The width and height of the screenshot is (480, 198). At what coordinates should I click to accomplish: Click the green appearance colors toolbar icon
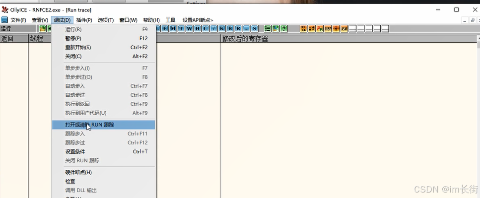[276, 29]
